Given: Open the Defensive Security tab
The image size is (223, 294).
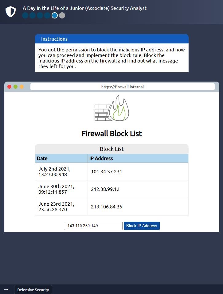Looking at the screenshot, I should coord(33,290).
